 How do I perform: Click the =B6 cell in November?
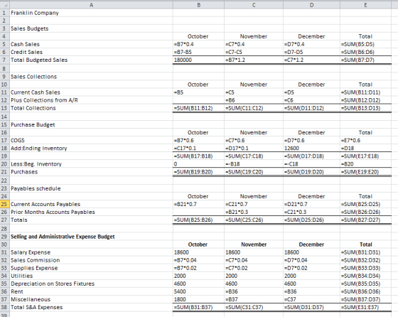254,100
